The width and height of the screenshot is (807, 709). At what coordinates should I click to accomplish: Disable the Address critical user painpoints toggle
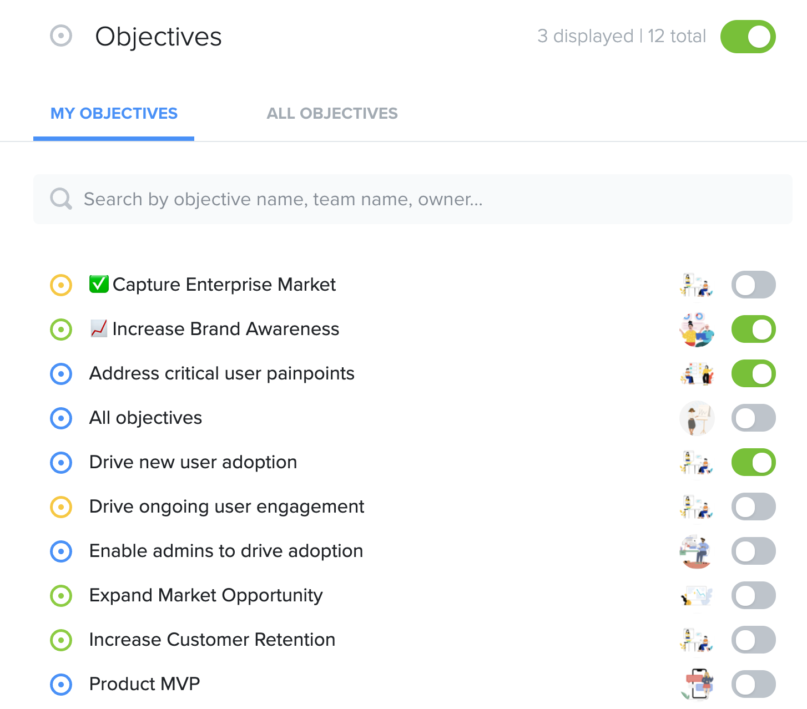tap(753, 374)
